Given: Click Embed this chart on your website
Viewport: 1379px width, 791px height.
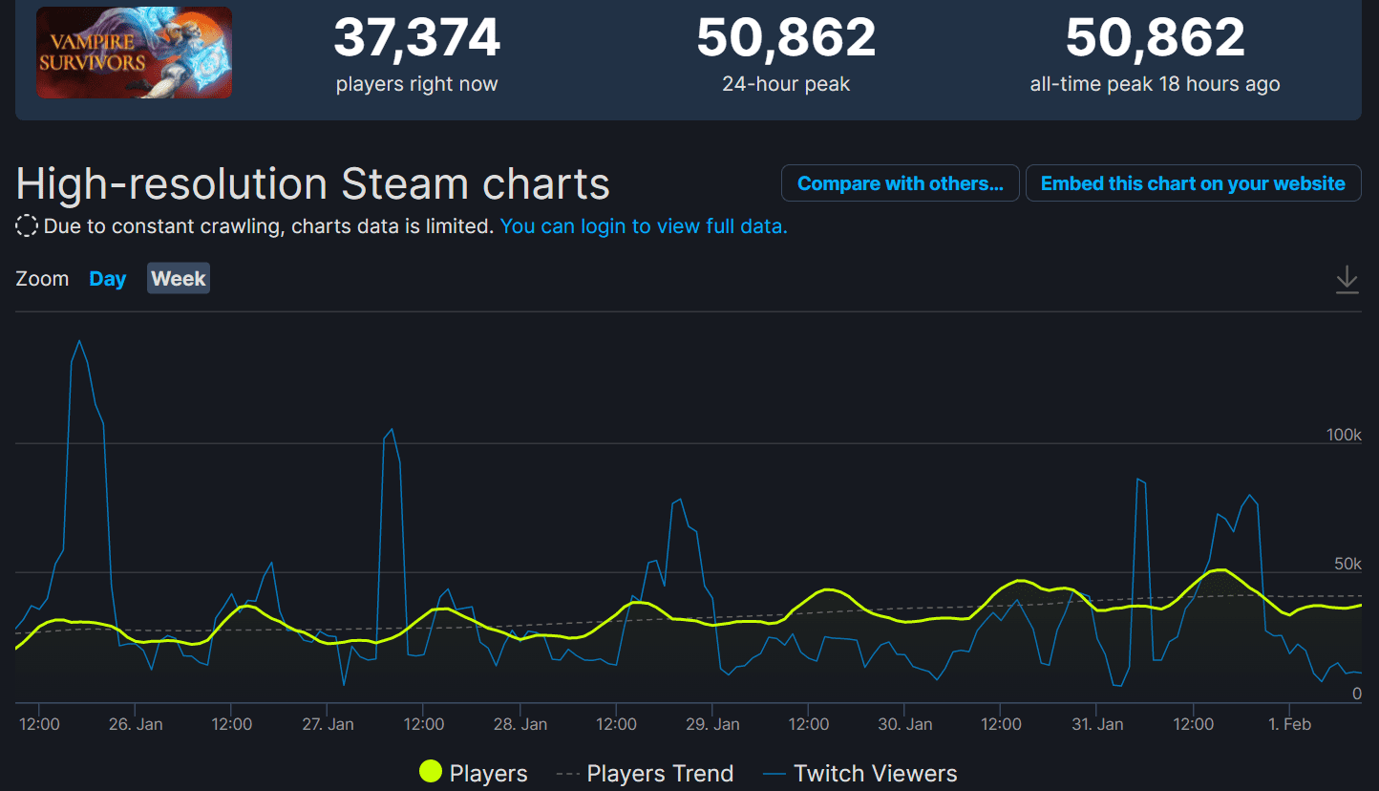Looking at the screenshot, I should point(1193,183).
